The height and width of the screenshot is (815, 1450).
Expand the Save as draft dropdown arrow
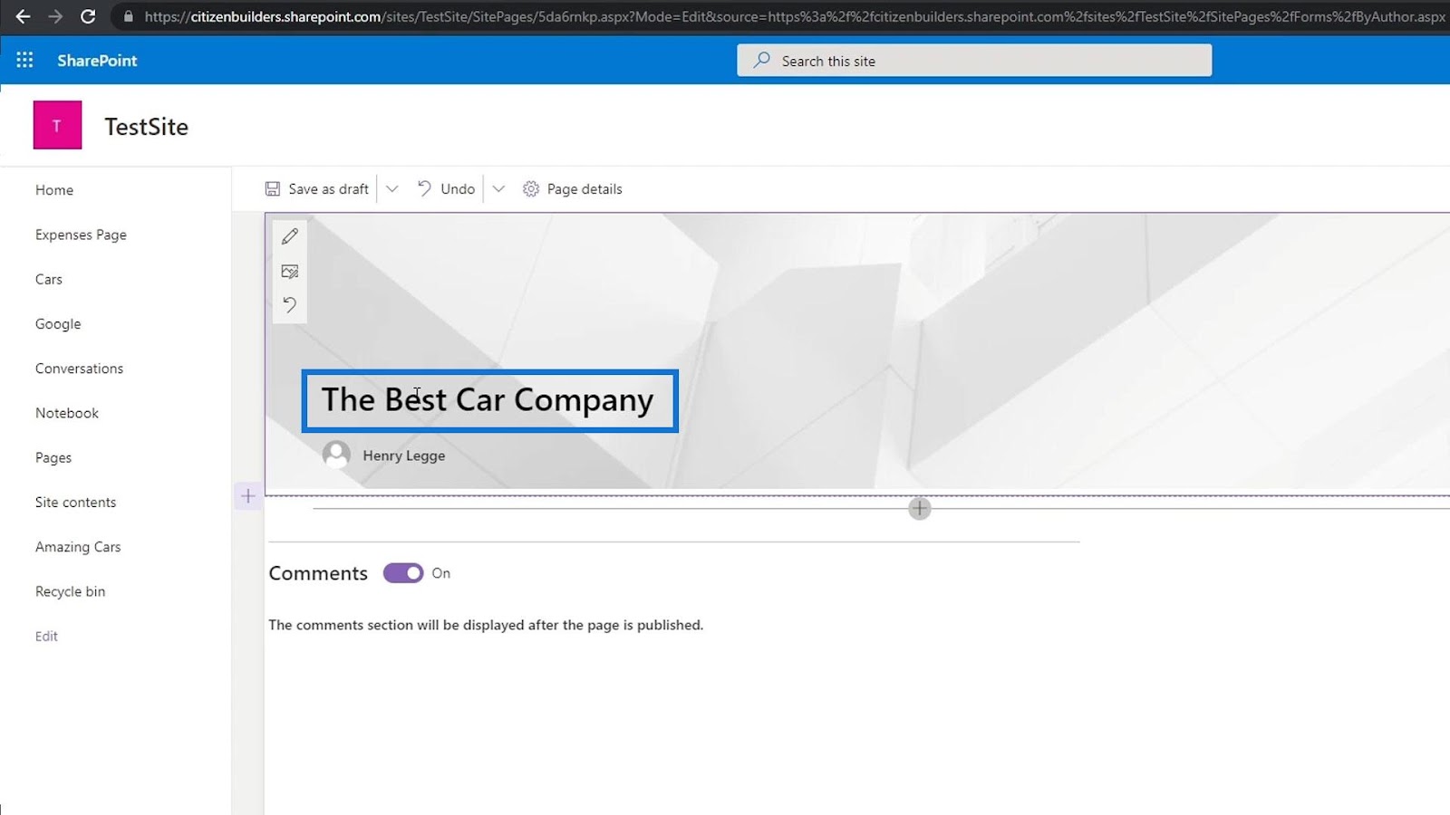point(391,188)
